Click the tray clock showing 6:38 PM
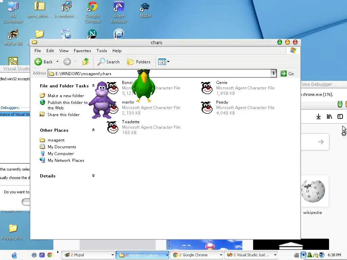The height and width of the screenshot is (260, 347). [x=334, y=255]
